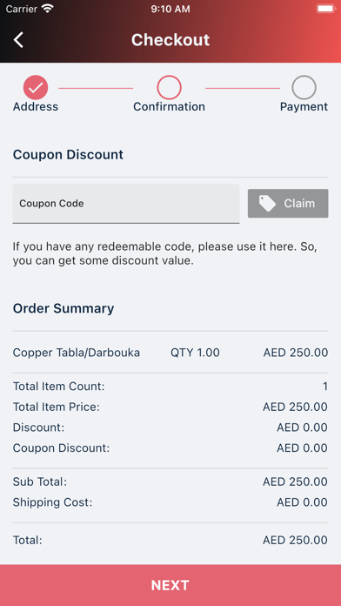Go back using the header arrow
Screen dimensions: 341x606
click(x=18, y=40)
